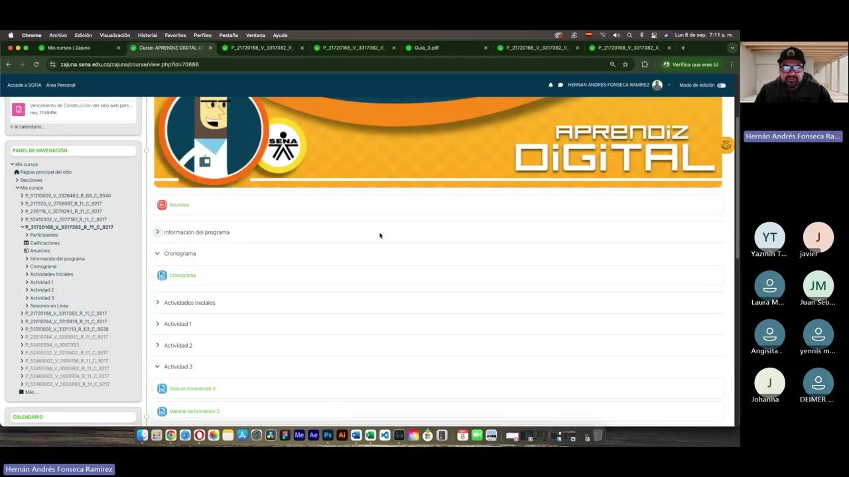The height and width of the screenshot is (477, 849).
Task: Switch to the Guia_3.pdf tab
Action: pyautogui.click(x=446, y=48)
